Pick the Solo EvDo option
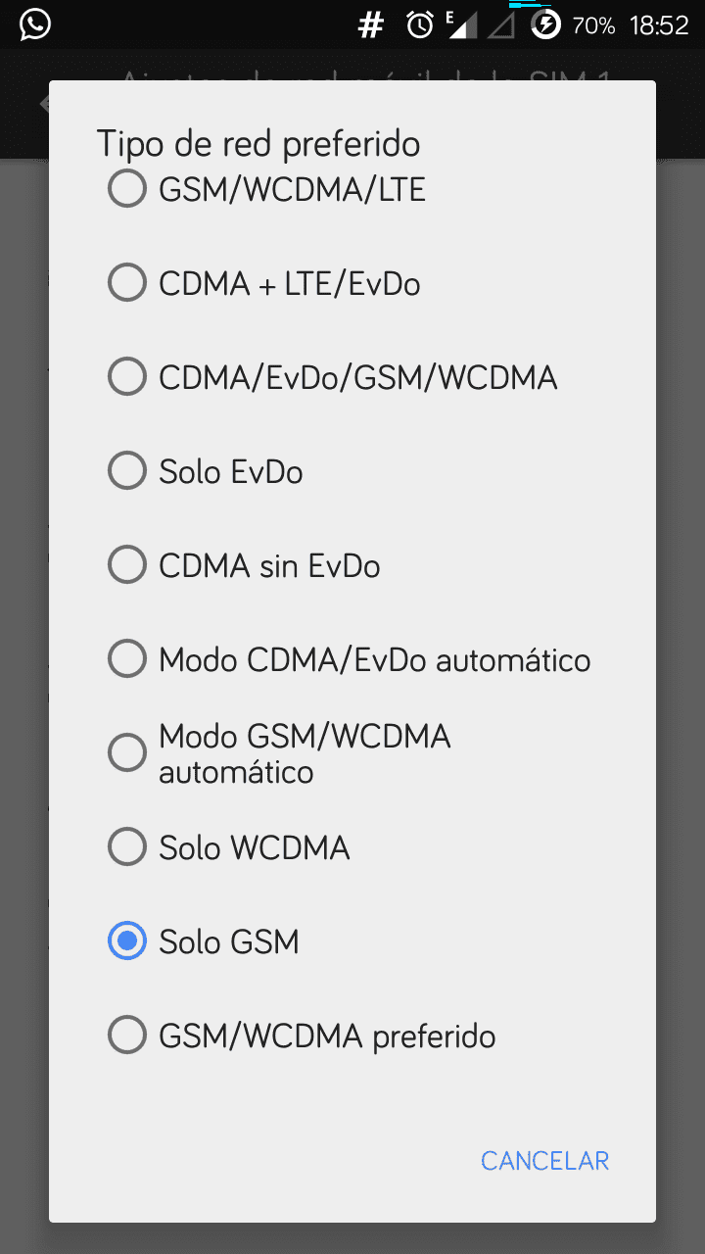705x1254 pixels. (352, 471)
